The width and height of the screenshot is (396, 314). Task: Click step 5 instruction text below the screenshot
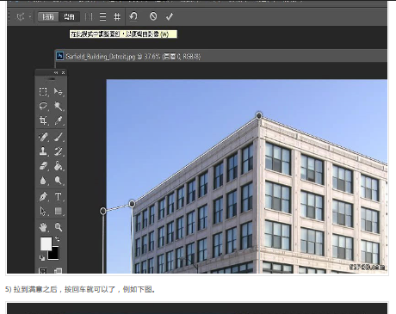(80, 289)
